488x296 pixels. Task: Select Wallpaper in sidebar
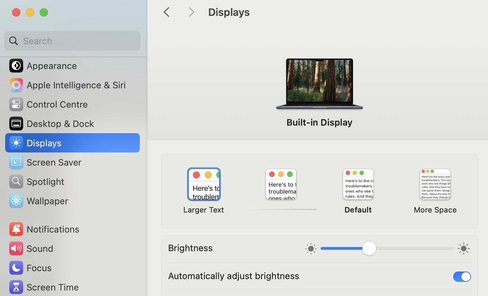72,201
